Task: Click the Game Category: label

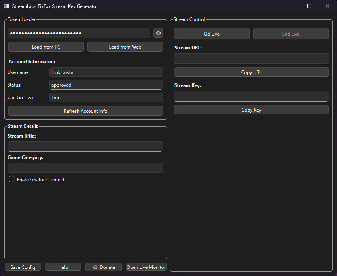Action: pos(25,157)
